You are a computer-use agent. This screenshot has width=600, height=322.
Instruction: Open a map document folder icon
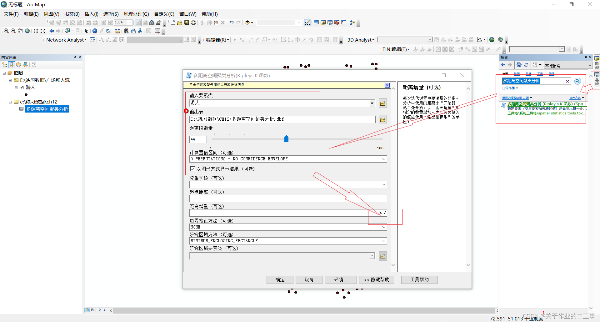180,23
